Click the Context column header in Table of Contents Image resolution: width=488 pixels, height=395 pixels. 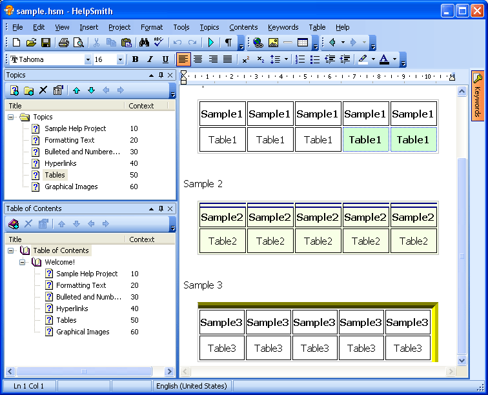[x=149, y=239]
